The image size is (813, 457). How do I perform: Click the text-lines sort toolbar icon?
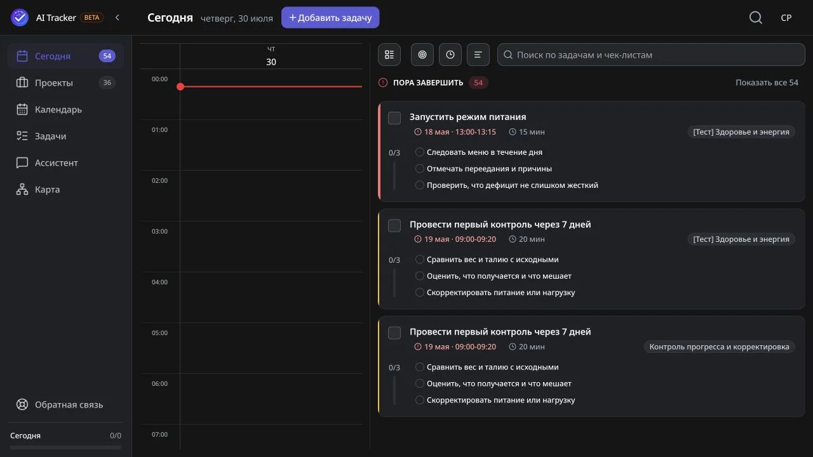478,55
